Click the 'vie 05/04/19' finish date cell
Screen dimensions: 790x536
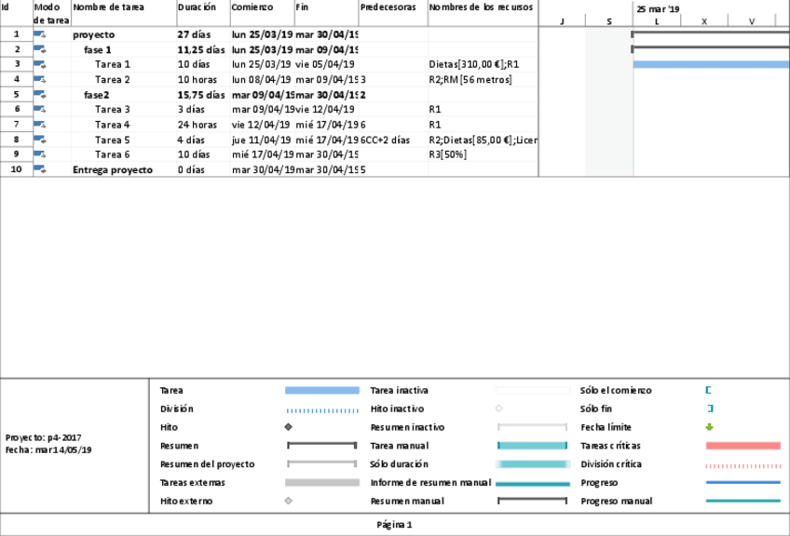point(325,64)
